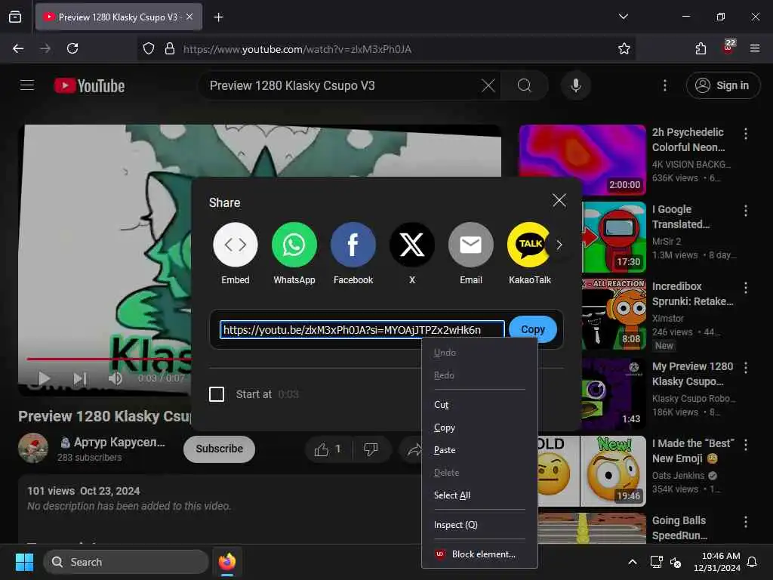Open the Firefox View icon
The height and width of the screenshot is (580, 773).
pos(15,17)
